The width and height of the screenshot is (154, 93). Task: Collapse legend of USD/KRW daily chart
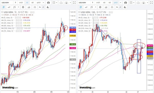(x=2, y=12)
